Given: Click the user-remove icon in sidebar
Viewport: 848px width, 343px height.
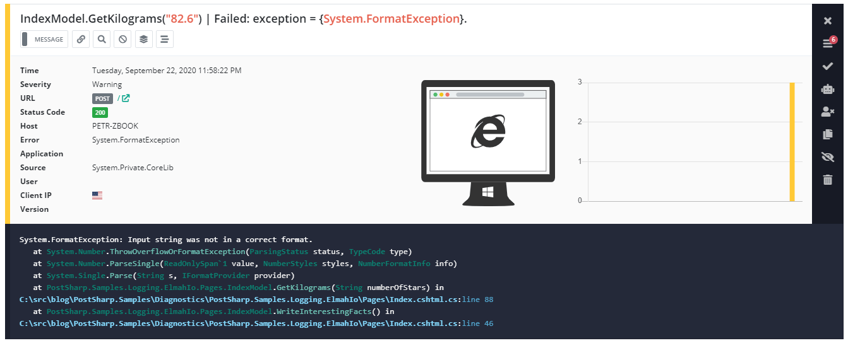Looking at the screenshot, I should pyautogui.click(x=828, y=112).
